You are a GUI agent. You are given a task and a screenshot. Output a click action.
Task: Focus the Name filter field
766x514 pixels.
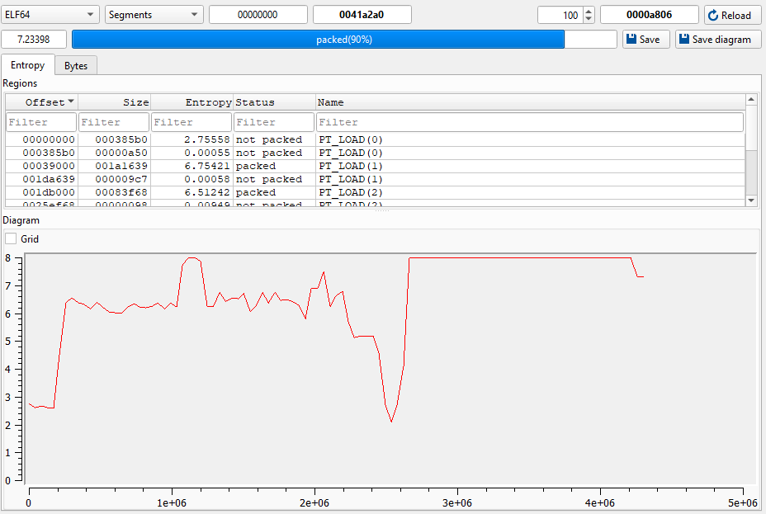tap(529, 122)
